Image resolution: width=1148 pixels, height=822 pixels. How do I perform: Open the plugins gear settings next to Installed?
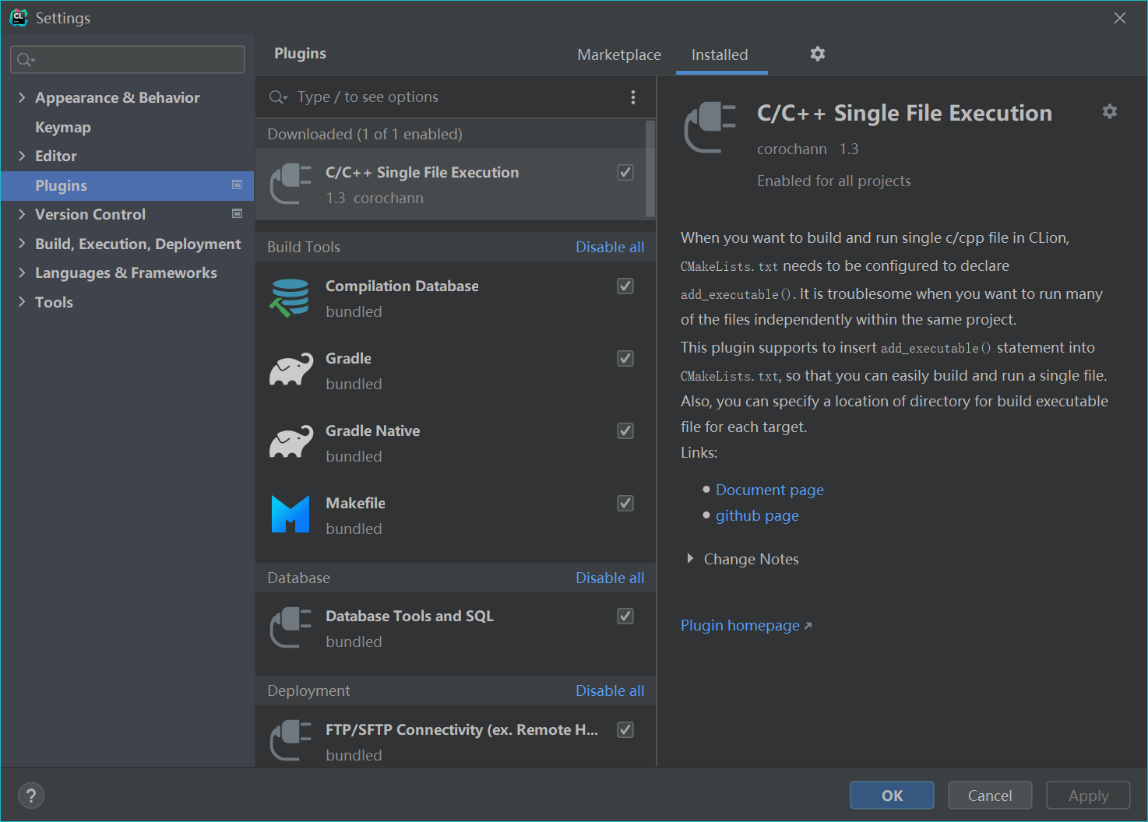(x=817, y=54)
